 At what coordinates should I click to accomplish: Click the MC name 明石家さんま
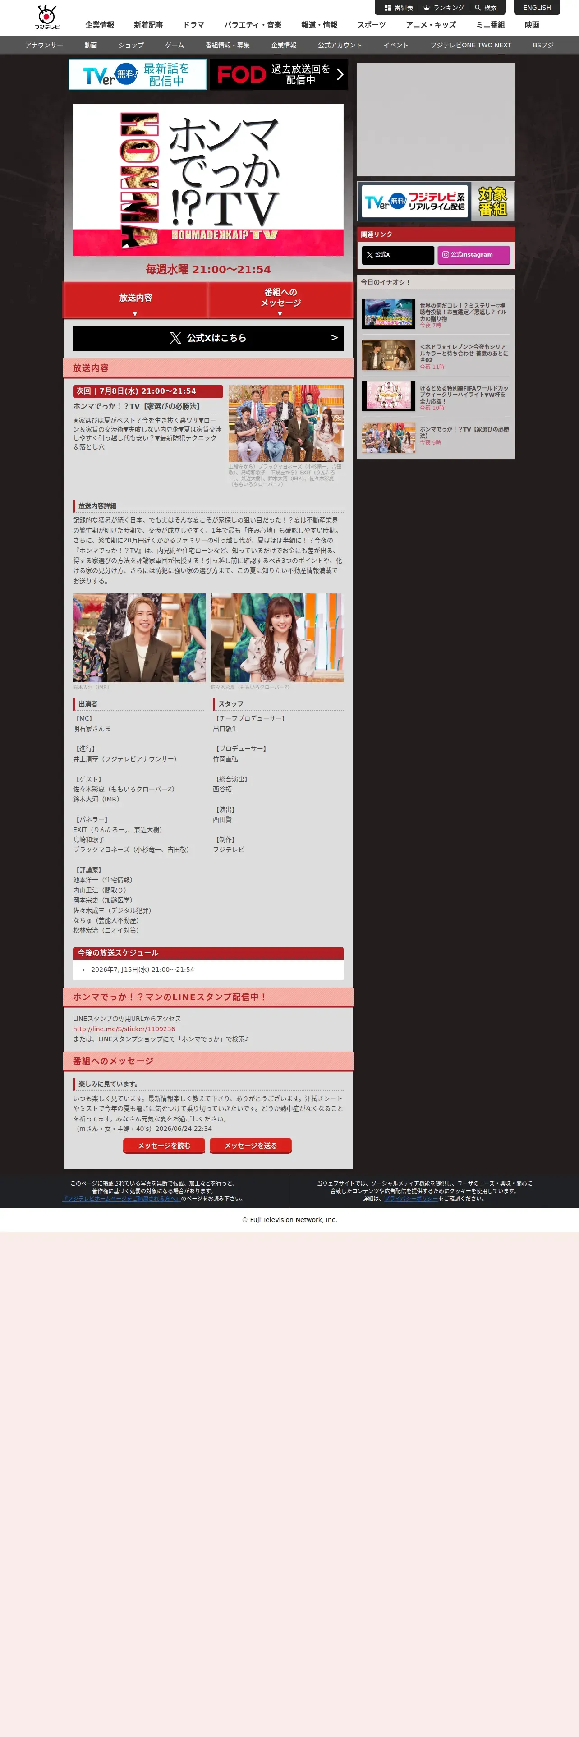92,729
